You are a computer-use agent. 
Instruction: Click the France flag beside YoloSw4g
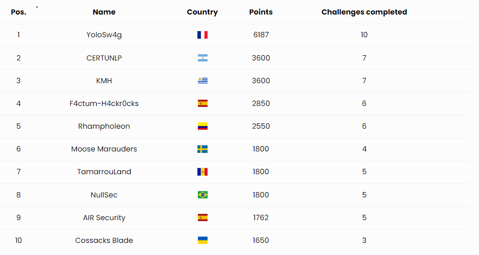tap(202, 35)
